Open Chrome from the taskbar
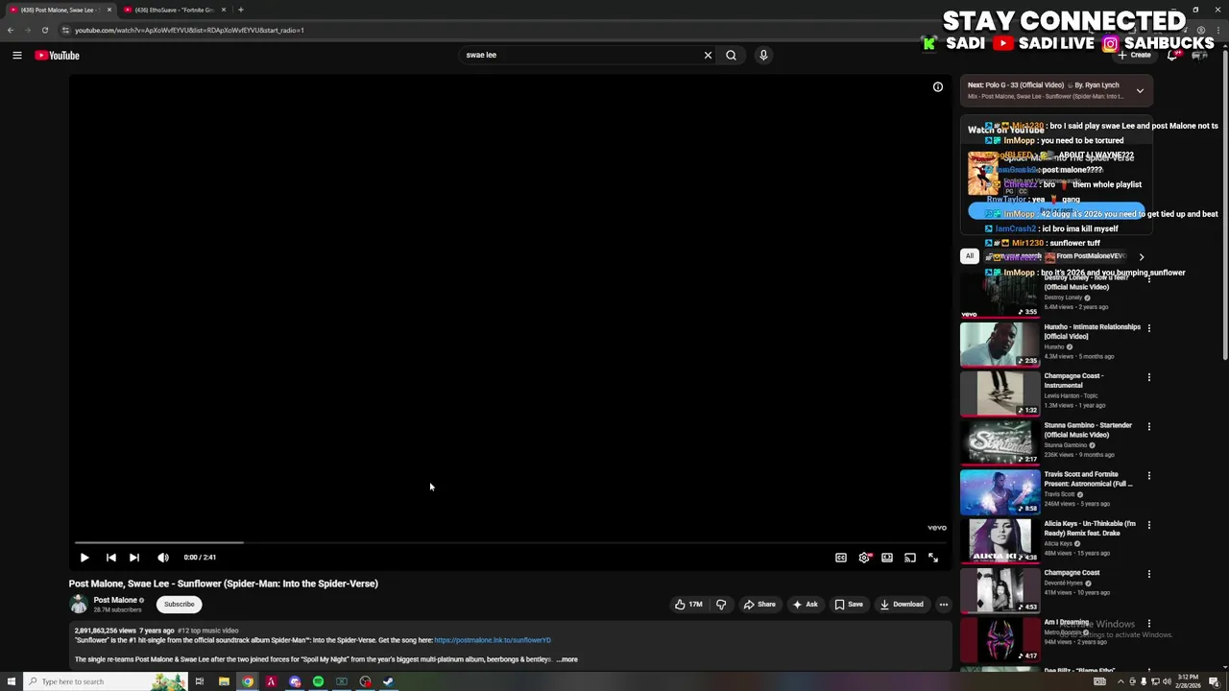This screenshot has height=691, width=1229. point(248,681)
